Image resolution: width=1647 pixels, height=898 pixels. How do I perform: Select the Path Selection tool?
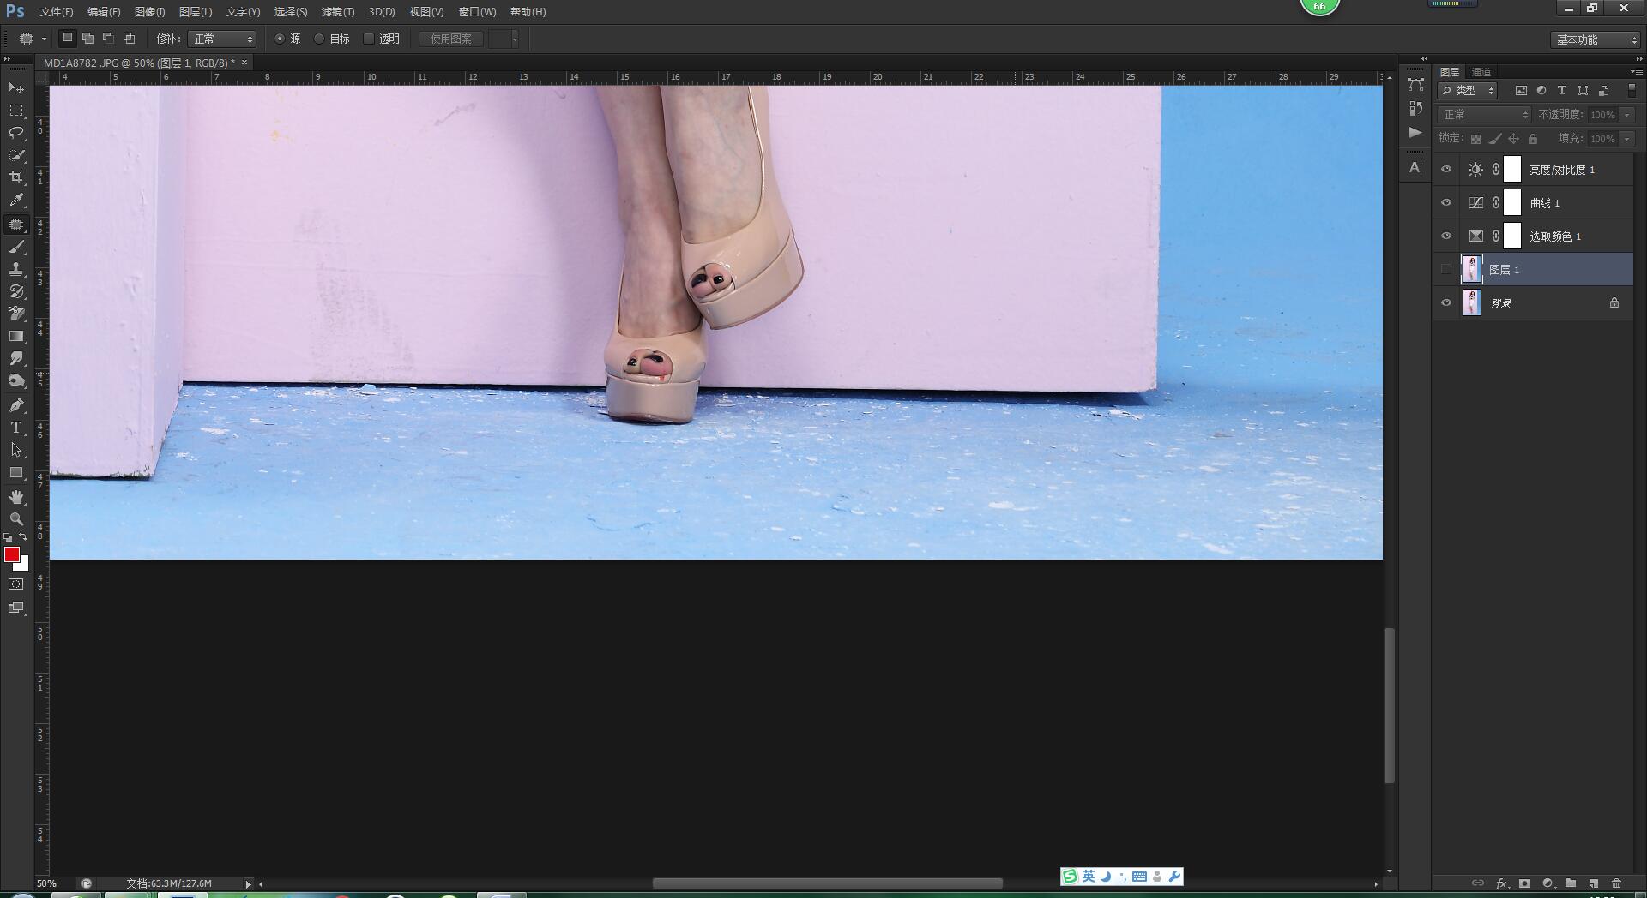click(x=16, y=450)
